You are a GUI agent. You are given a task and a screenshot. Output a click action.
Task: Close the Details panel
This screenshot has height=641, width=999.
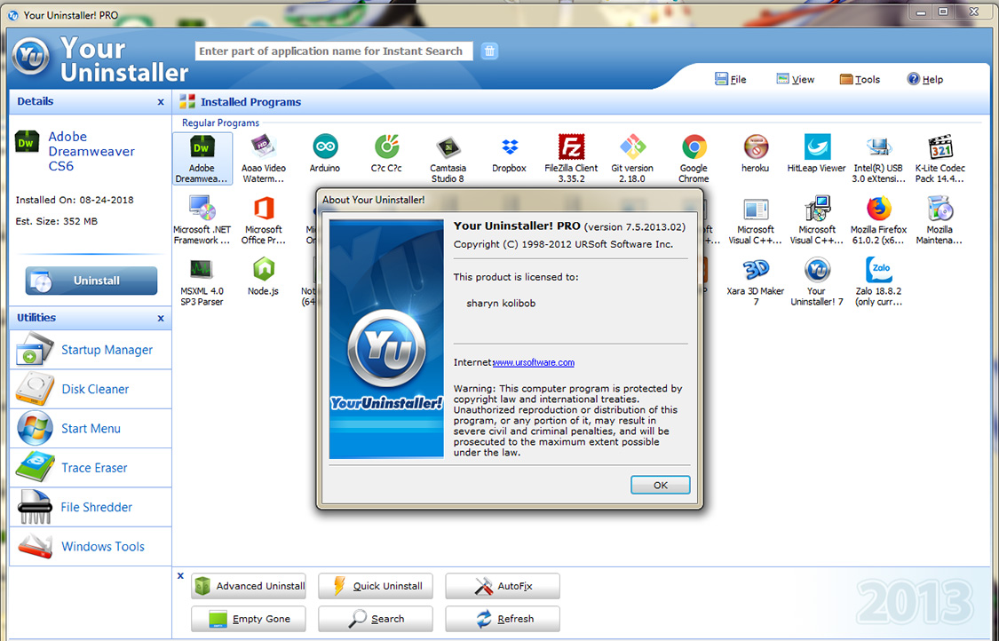[x=161, y=102]
